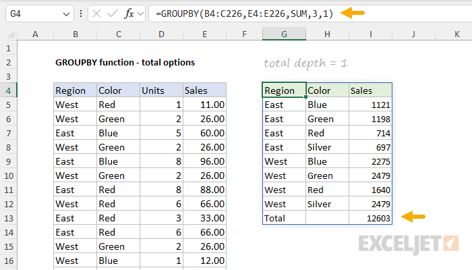Click the sales value 12.00
Screen dimensions: 472x270
(205, 261)
